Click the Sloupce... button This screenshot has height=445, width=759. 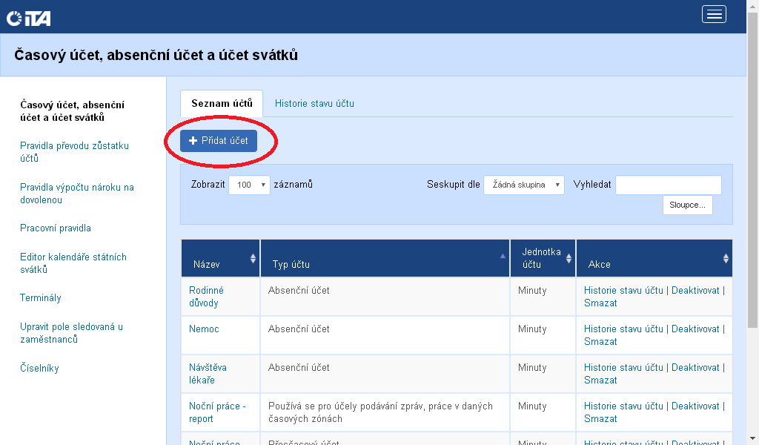point(687,205)
